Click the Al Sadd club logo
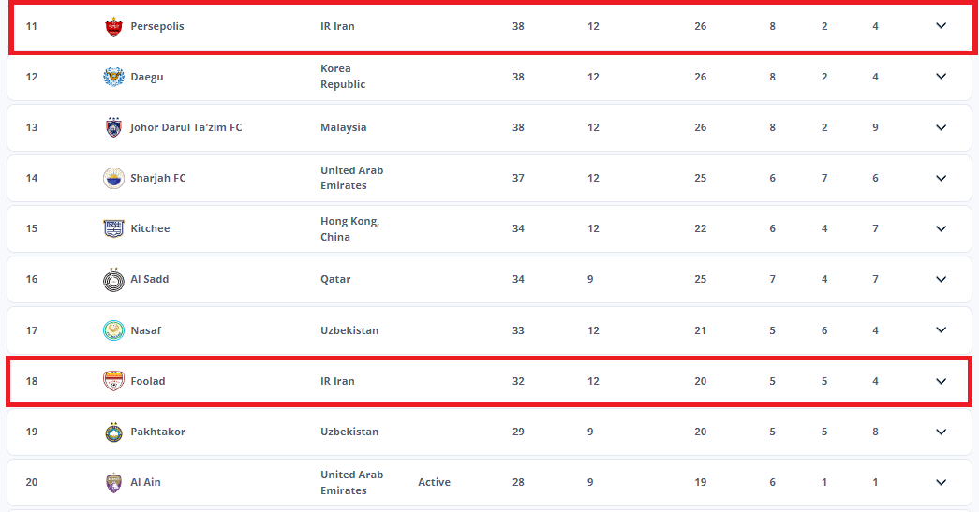The height and width of the screenshot is (512, 979). [x=113, y=279]
